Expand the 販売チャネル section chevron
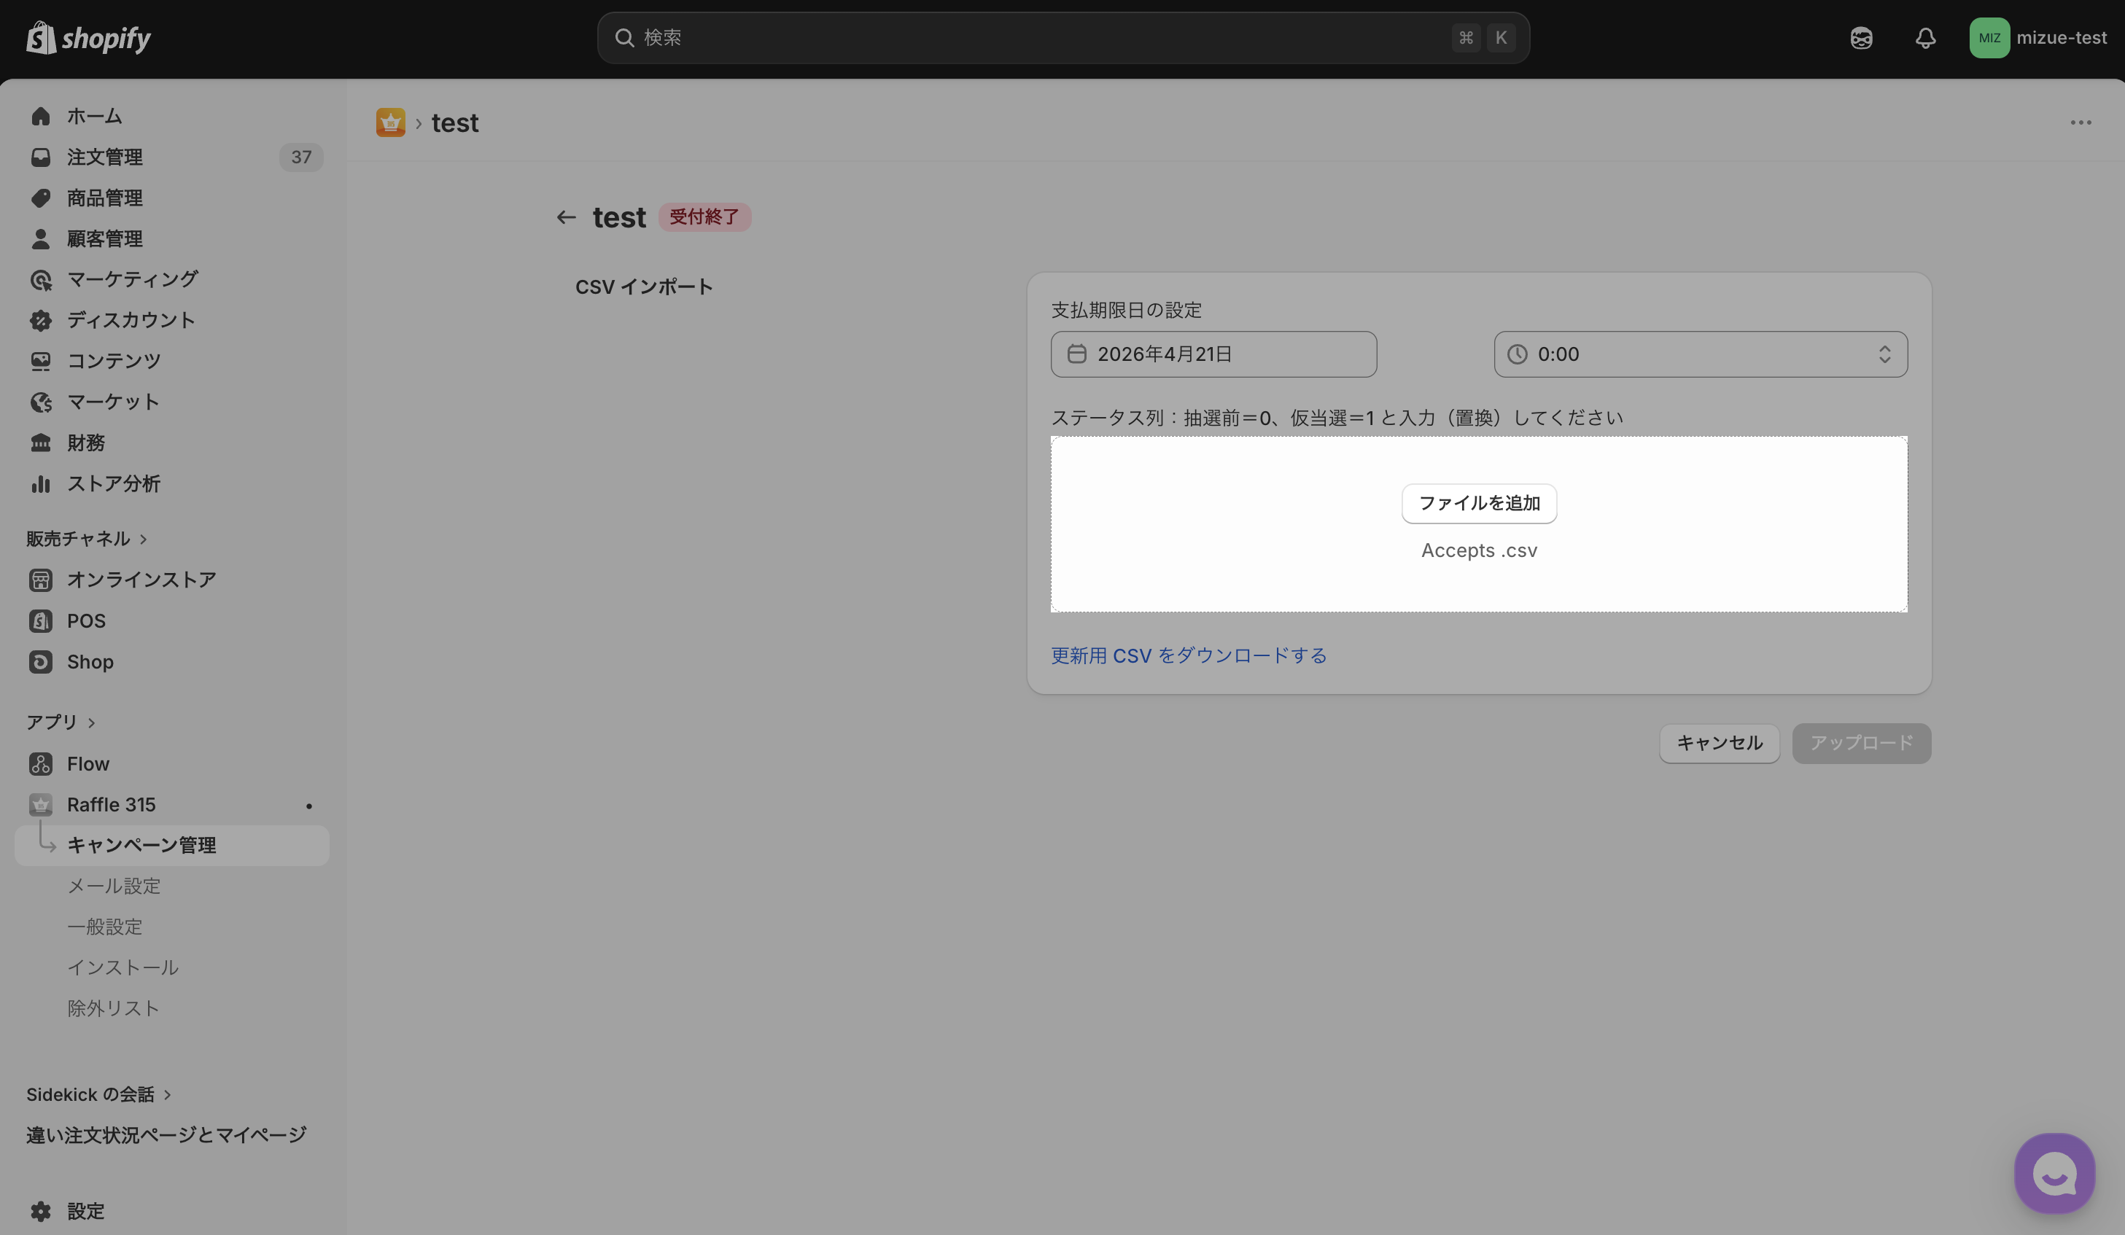Image resolution: width=2125 pixels, height=1235 pixels. click(x=144, y=539)
